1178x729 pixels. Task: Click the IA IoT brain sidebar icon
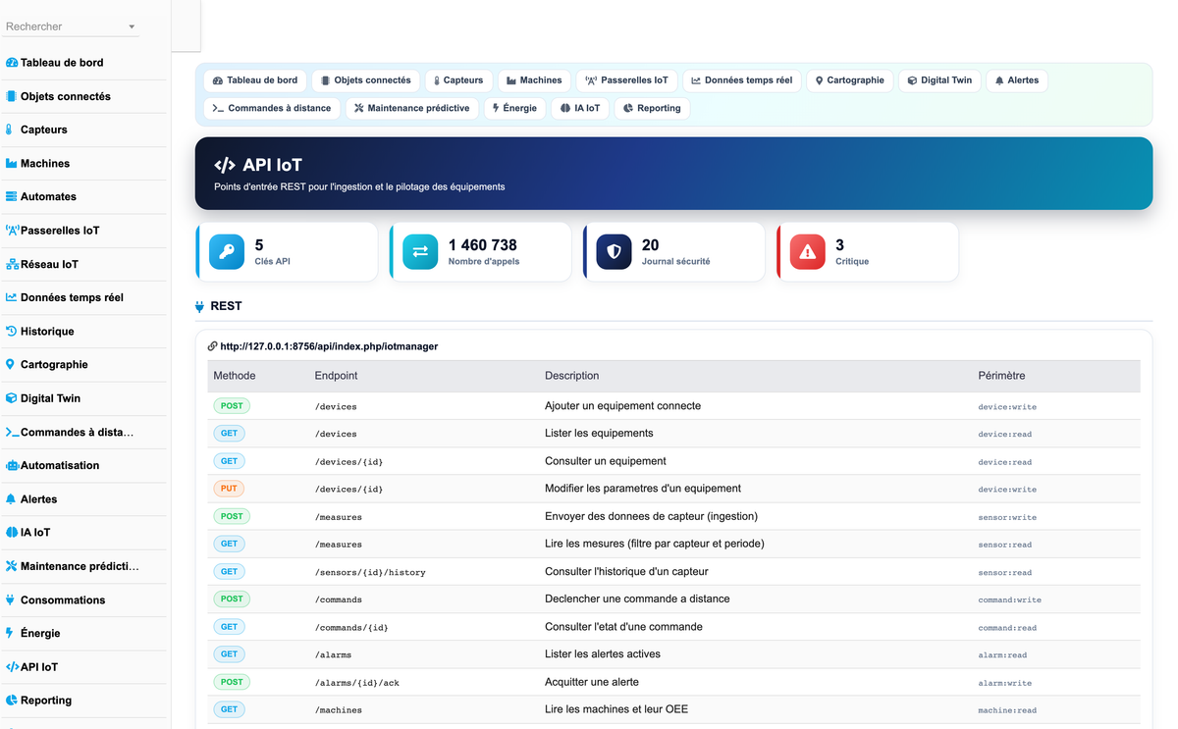coord(12,532)
